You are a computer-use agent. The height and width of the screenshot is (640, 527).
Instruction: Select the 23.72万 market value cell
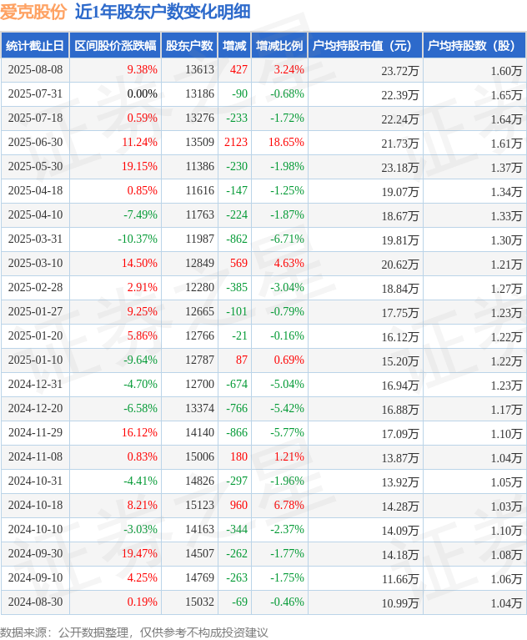click(400, 71)
